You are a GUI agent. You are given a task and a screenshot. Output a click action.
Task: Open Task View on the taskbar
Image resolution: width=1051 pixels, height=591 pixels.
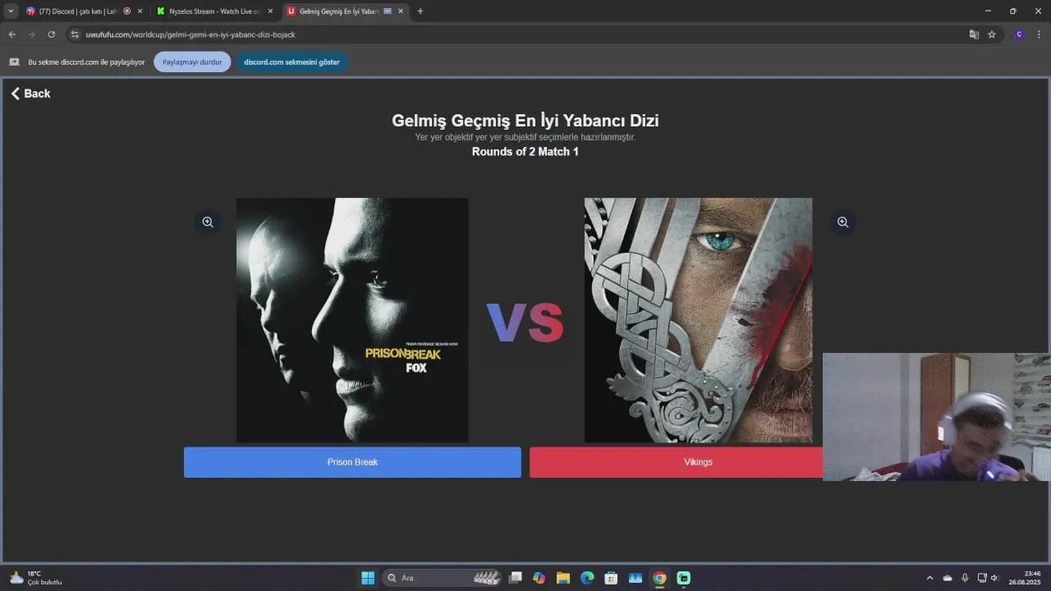click(x=515, y=578)
